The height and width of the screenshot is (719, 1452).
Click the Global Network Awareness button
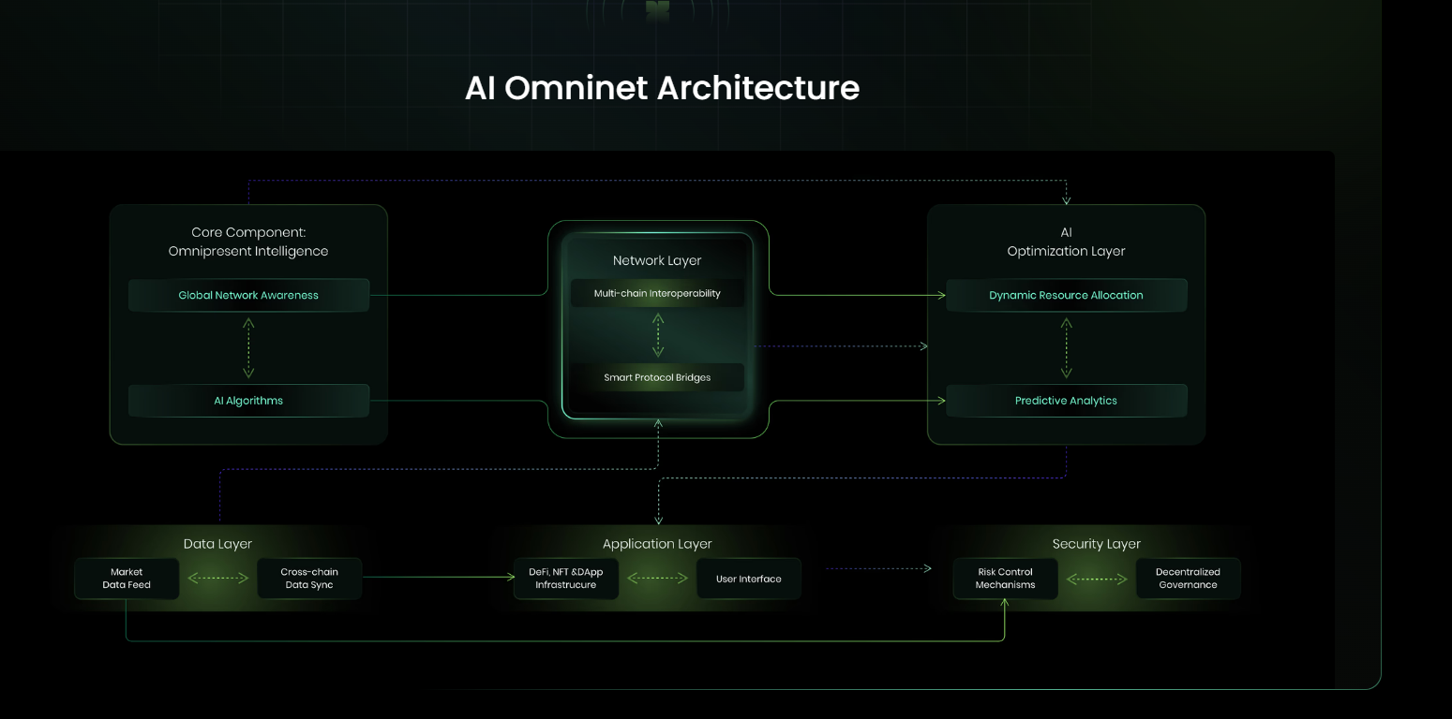(x=248, y=295)
